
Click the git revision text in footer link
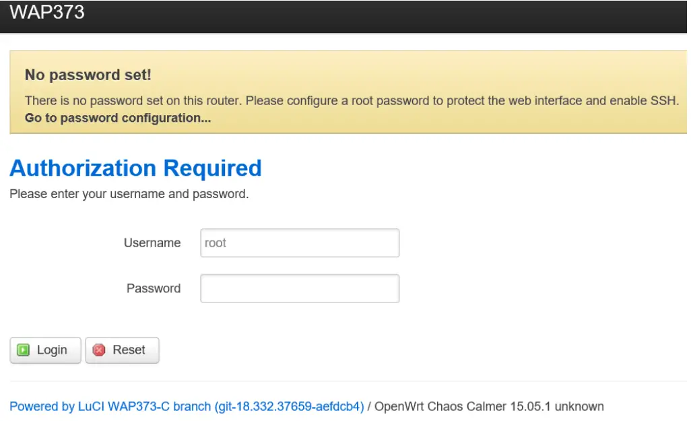[290, 407]
